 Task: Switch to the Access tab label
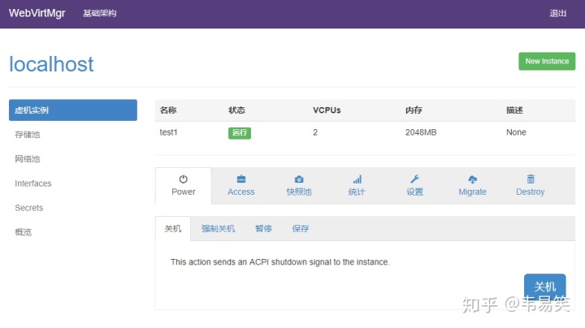point(241,192)
